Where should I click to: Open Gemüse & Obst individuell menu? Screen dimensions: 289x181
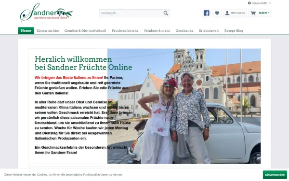[85, 31]
